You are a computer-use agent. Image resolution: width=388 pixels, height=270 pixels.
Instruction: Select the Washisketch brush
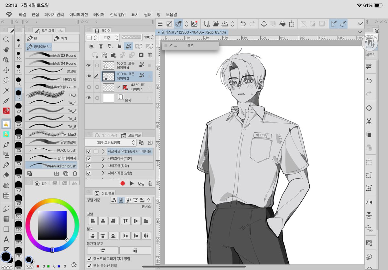52,166
